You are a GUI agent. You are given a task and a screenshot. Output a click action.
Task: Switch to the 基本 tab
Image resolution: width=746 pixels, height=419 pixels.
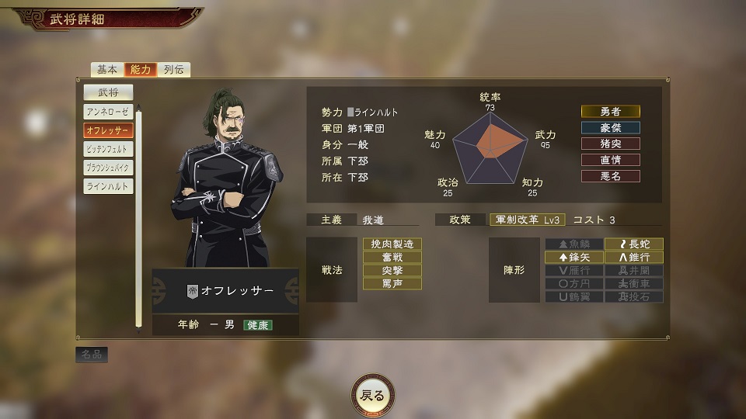coord(107,69)
